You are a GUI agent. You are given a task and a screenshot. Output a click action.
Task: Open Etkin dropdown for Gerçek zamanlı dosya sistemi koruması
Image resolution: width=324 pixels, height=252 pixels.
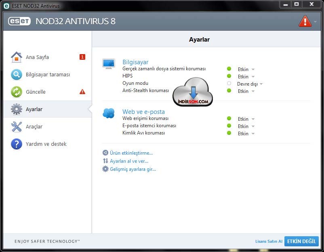coord(246,69)
